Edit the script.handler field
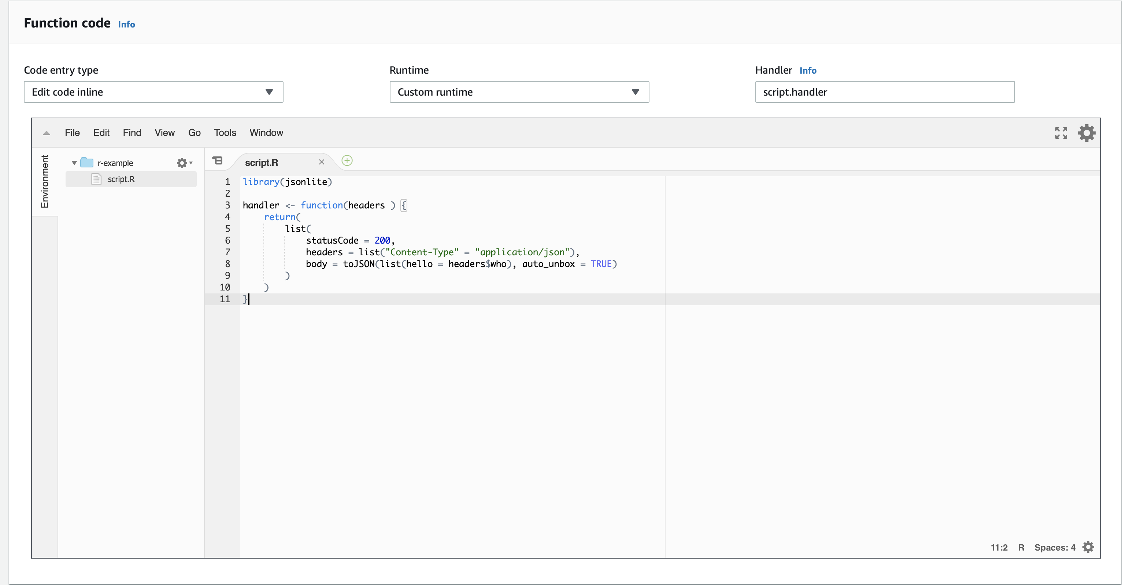The height and width of the screenshot is (585, 1122). pos(885,92)
